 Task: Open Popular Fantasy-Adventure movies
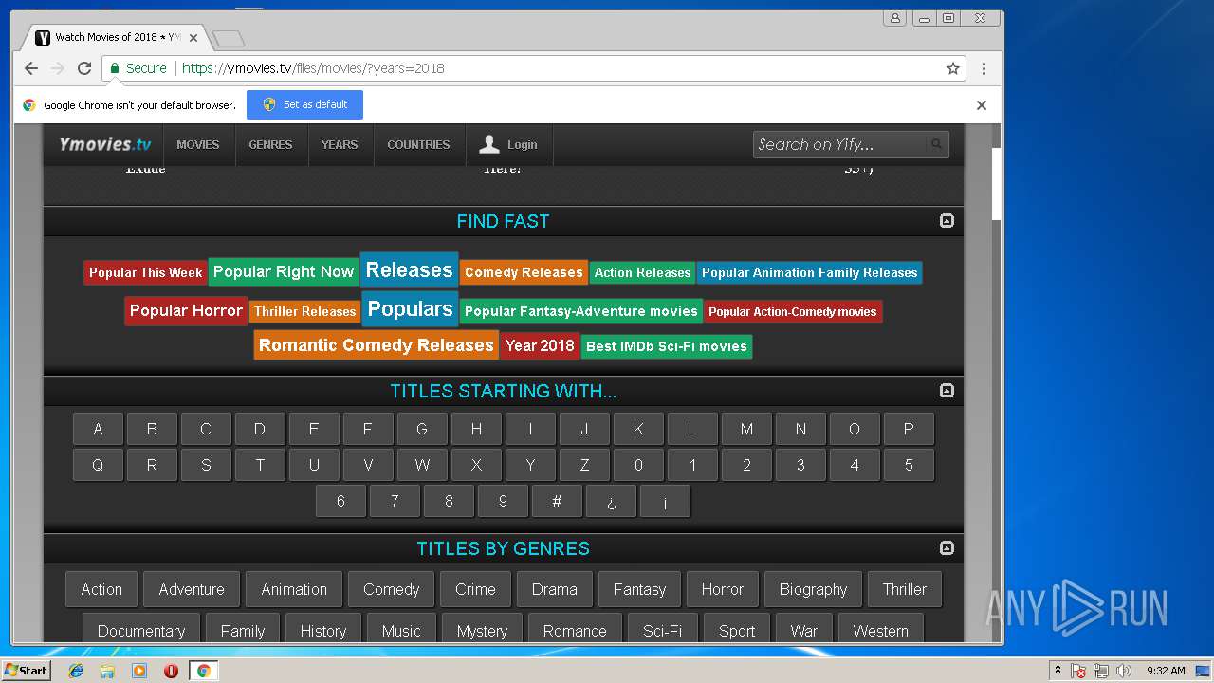pos(581,311)
